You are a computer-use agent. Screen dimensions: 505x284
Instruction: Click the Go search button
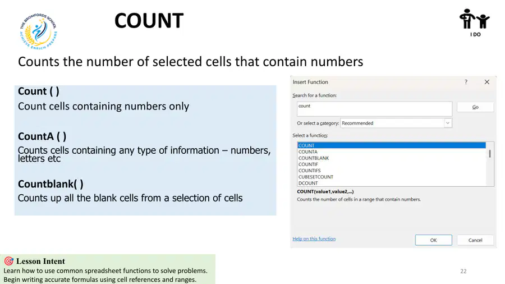click(x=475, y=107)
